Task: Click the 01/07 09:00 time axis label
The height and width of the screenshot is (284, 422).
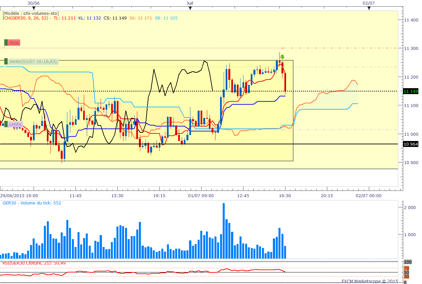Action: 201,196
